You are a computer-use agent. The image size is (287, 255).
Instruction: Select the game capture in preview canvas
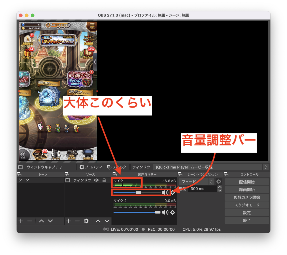58,91
